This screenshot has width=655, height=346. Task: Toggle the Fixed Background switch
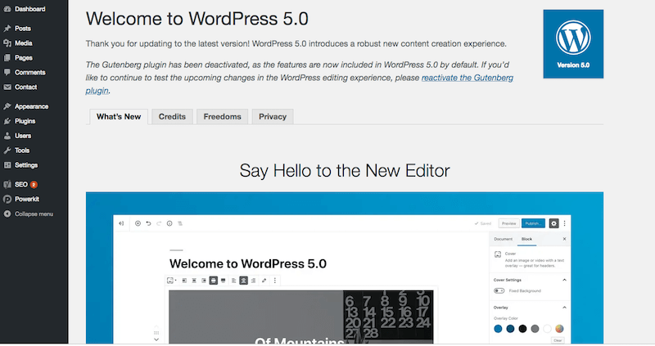pos(499,290)
